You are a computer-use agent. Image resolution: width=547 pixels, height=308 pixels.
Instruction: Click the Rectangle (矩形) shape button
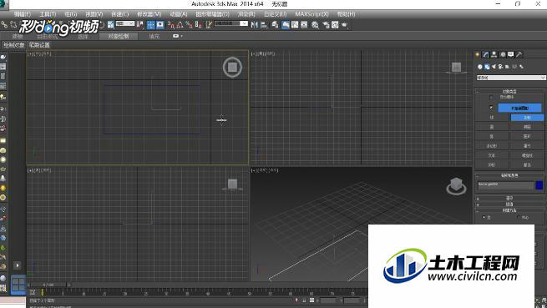pos(528,117)
